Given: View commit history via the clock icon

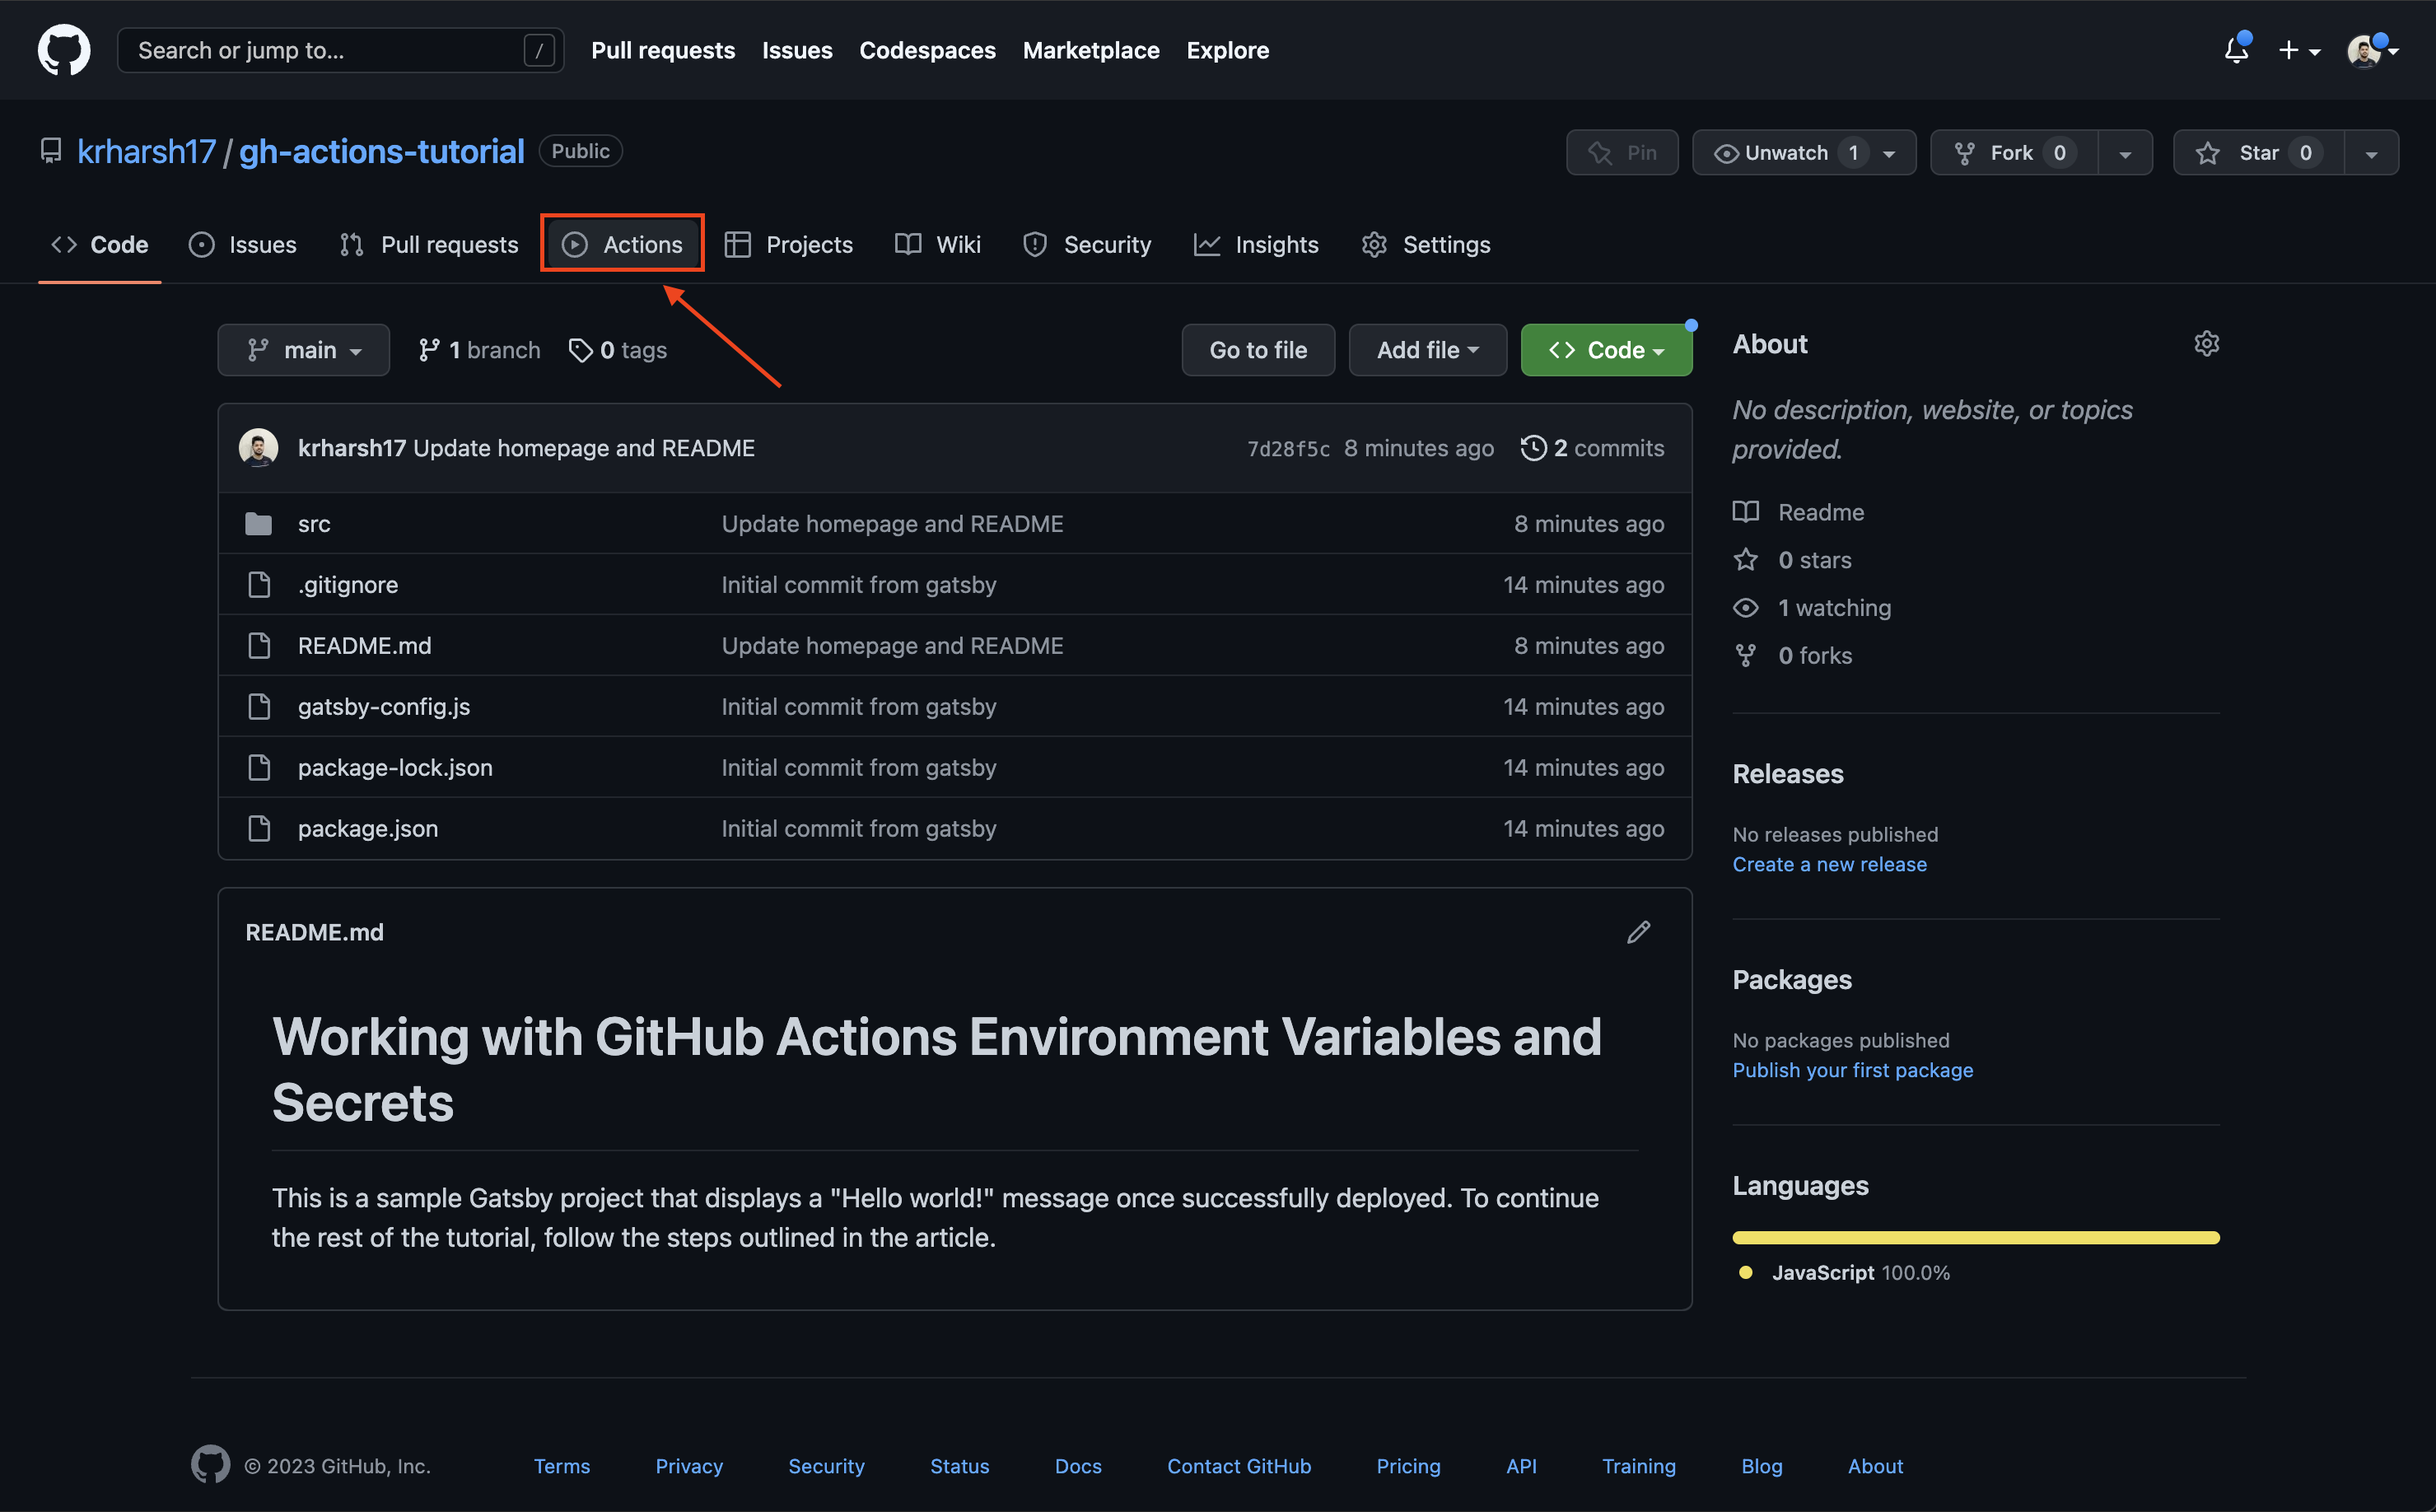Looking at the screenshot, I should (x=1533, y=447).
